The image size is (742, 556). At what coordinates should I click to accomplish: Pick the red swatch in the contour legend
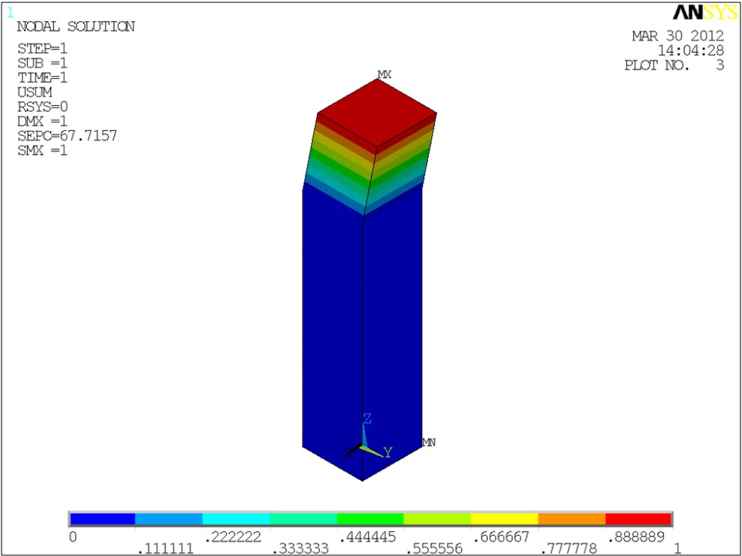coord(638,519)
